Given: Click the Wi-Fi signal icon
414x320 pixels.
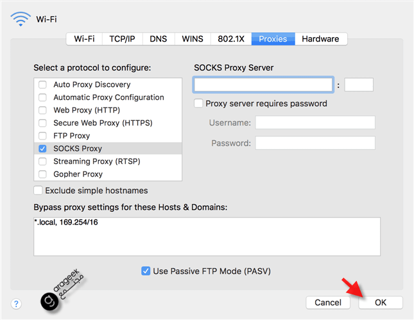Looking at the screenshot, I should click(x=21, y=19).
